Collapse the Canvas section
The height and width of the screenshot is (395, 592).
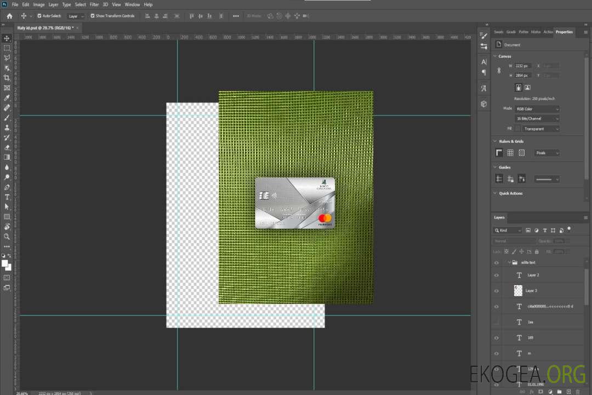click(x=496, y=56)
